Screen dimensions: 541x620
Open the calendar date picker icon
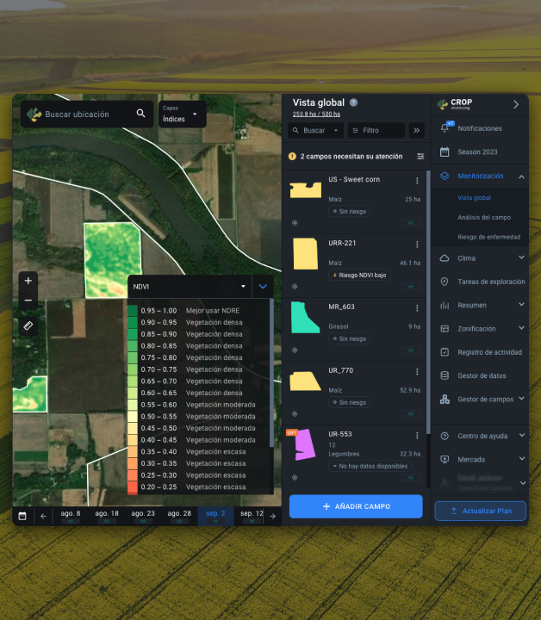point(22,516)
